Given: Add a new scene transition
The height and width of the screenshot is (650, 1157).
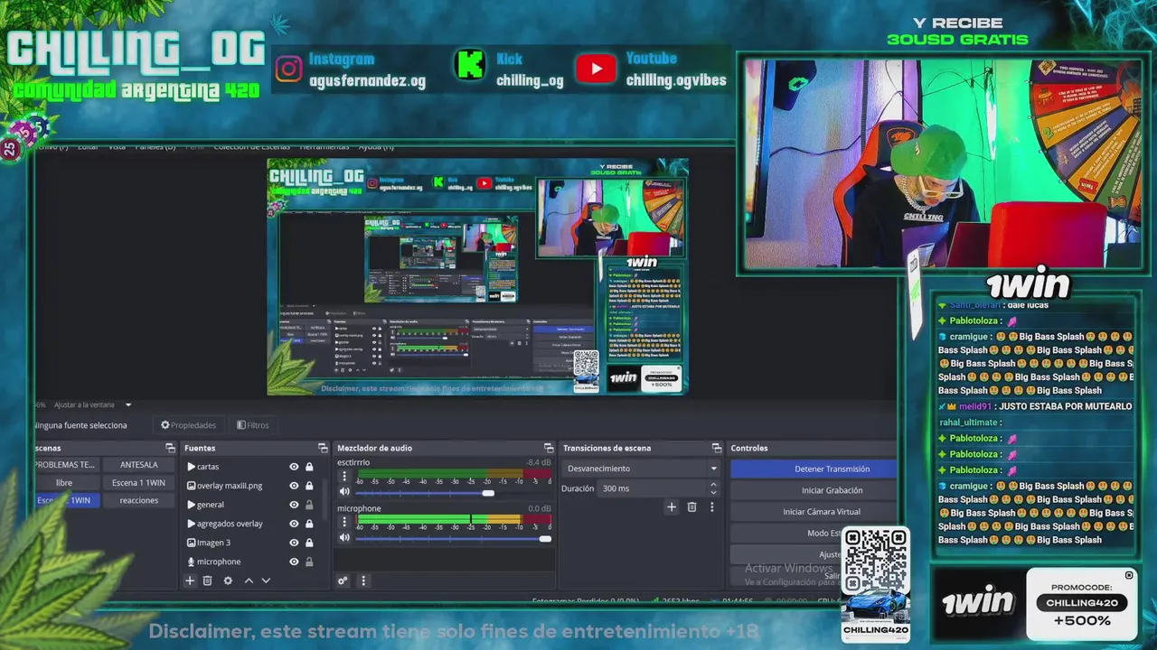Looking at the screenshot, I should point(672,507).
